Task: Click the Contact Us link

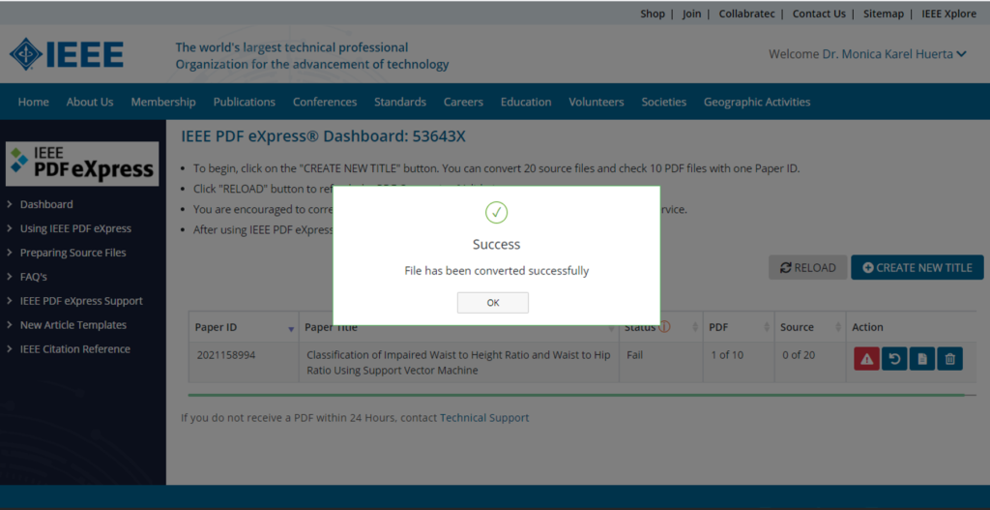Action: [x=819, y=14]
